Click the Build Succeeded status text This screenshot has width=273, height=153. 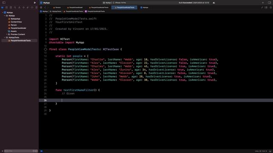(x=194, y=3)
